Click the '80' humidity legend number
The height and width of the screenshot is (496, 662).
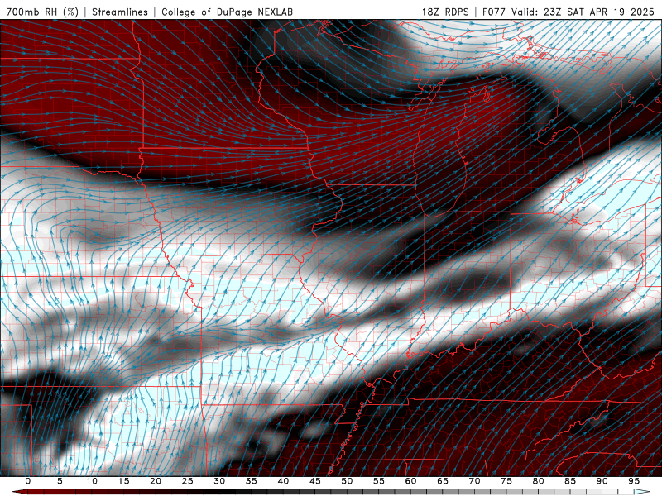pos(538,481)
